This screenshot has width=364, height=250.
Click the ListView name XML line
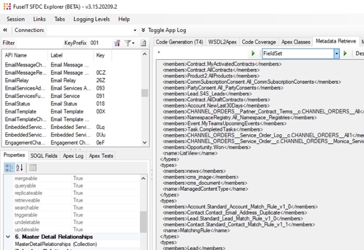(190, 154)
